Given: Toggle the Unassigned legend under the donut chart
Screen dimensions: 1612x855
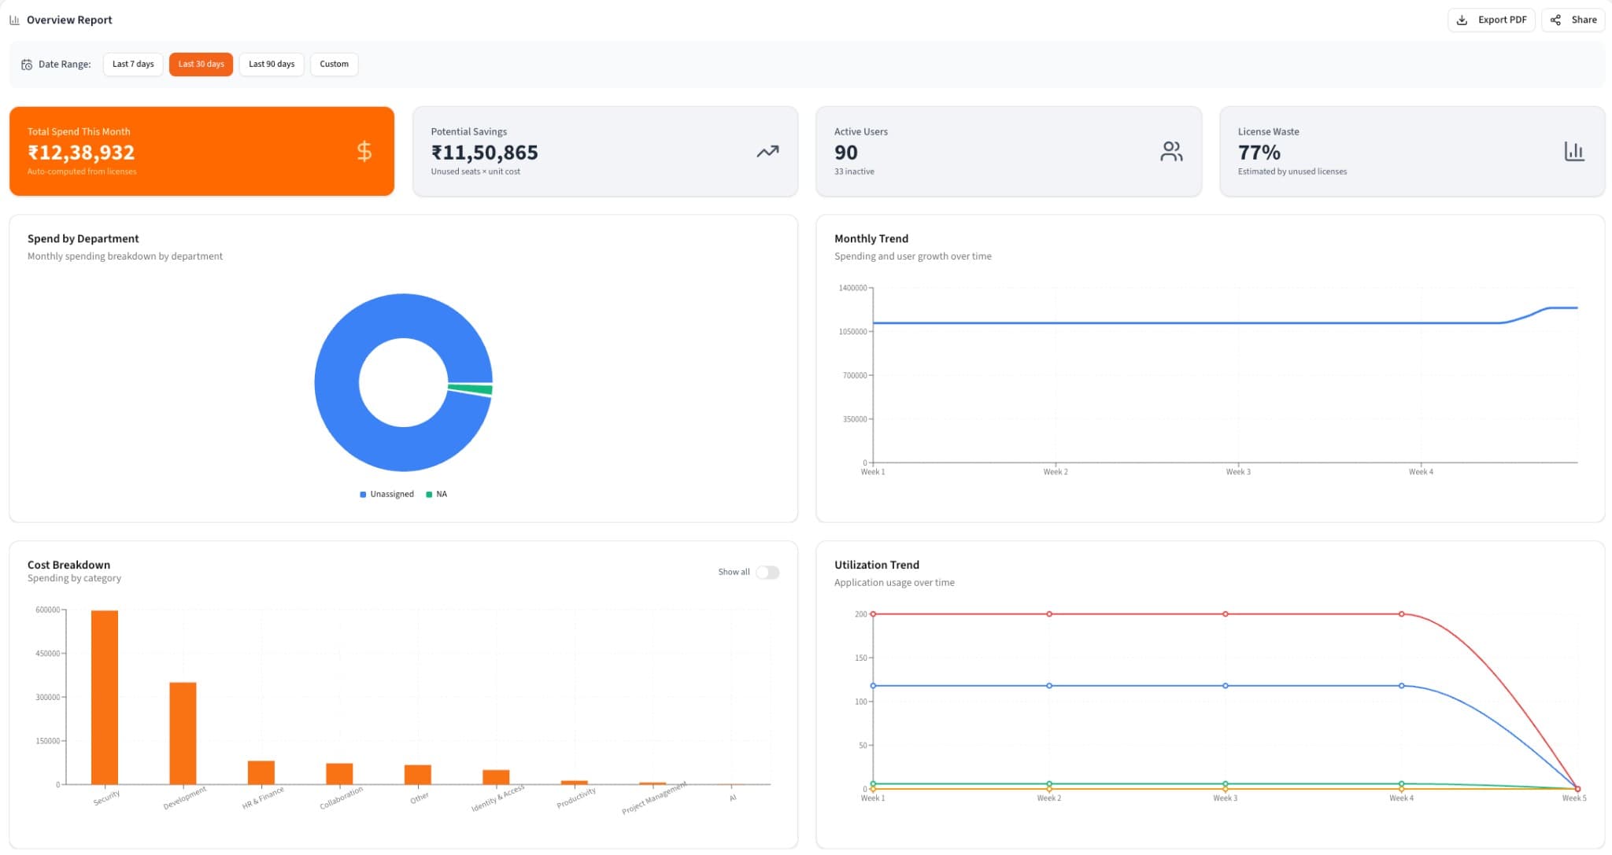Looking at the screenshot, I should [386, 494].
